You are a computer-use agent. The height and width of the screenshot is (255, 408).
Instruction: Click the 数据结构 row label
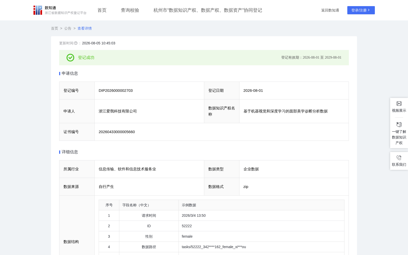pyautogui.click(x=71, y=242)
